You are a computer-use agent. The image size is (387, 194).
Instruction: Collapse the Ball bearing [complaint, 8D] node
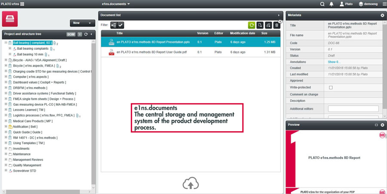[x=6, y=42]
